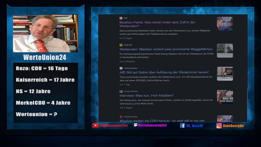Viewport: 261px width, 147px height.
Task: Click the 'Volksverpetzer' source name
Action: tap(131, 68)
